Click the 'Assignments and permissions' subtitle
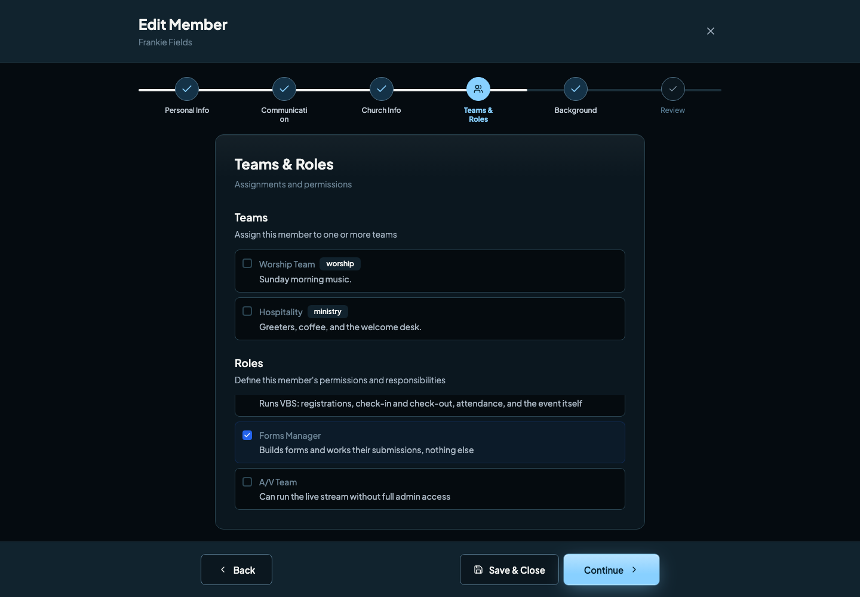The image size is (860, 597). click(293, 184)
